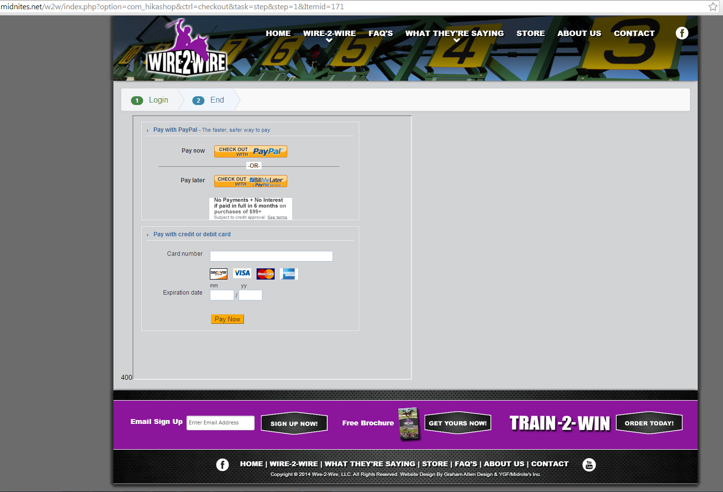Click the 'Card number' label
Viewport: 723px width, 492px height.
185,254
